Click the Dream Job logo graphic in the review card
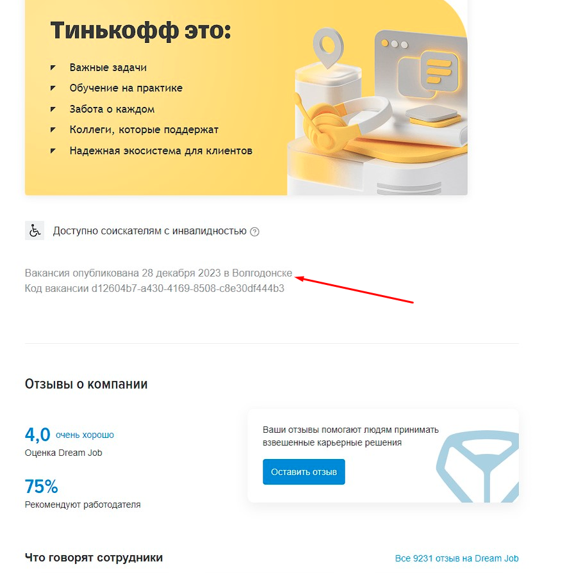 tap(478, 466)
